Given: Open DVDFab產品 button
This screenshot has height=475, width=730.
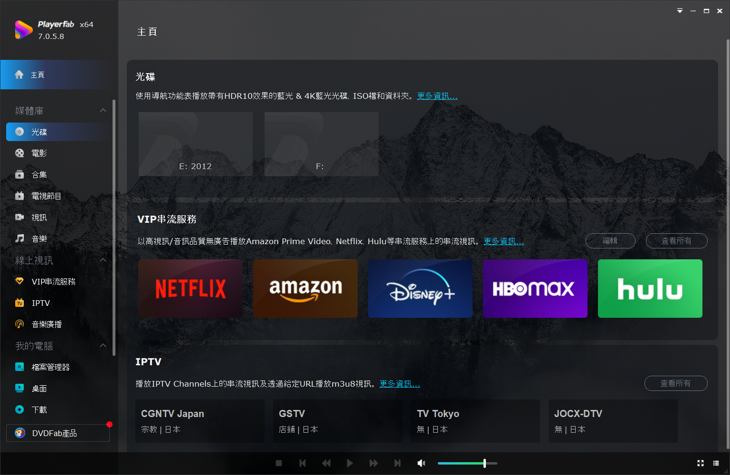Looking at the screenshot, I should click(58, 433).
